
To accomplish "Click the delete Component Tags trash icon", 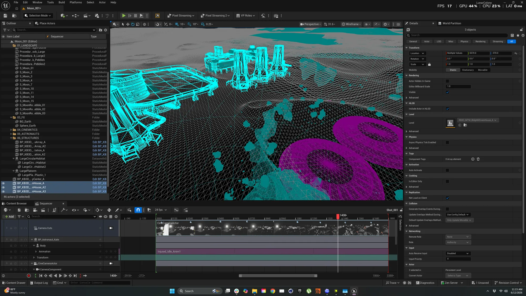I will click(478, 159).
